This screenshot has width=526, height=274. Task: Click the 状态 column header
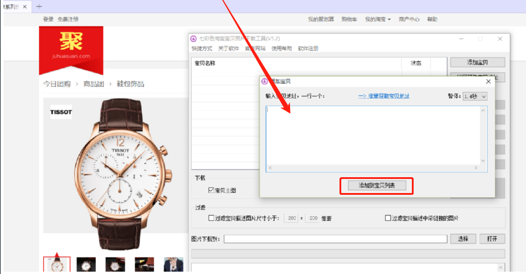416,63
